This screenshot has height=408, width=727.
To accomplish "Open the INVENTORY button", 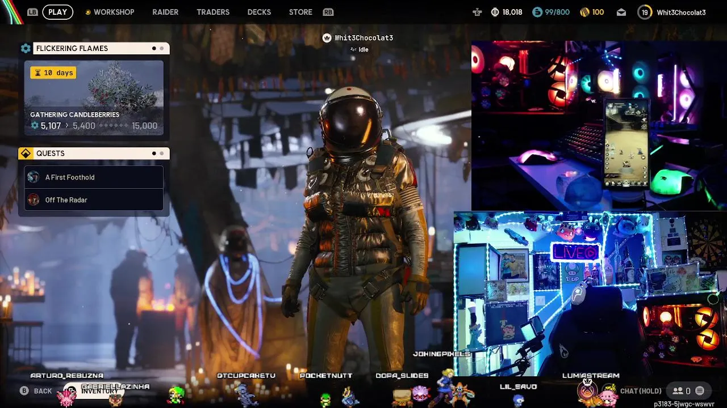I will click(94, 391).
